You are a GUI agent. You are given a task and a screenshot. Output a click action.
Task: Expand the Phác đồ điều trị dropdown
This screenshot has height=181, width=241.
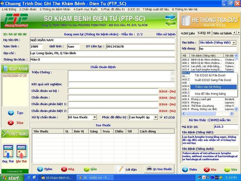155,117
